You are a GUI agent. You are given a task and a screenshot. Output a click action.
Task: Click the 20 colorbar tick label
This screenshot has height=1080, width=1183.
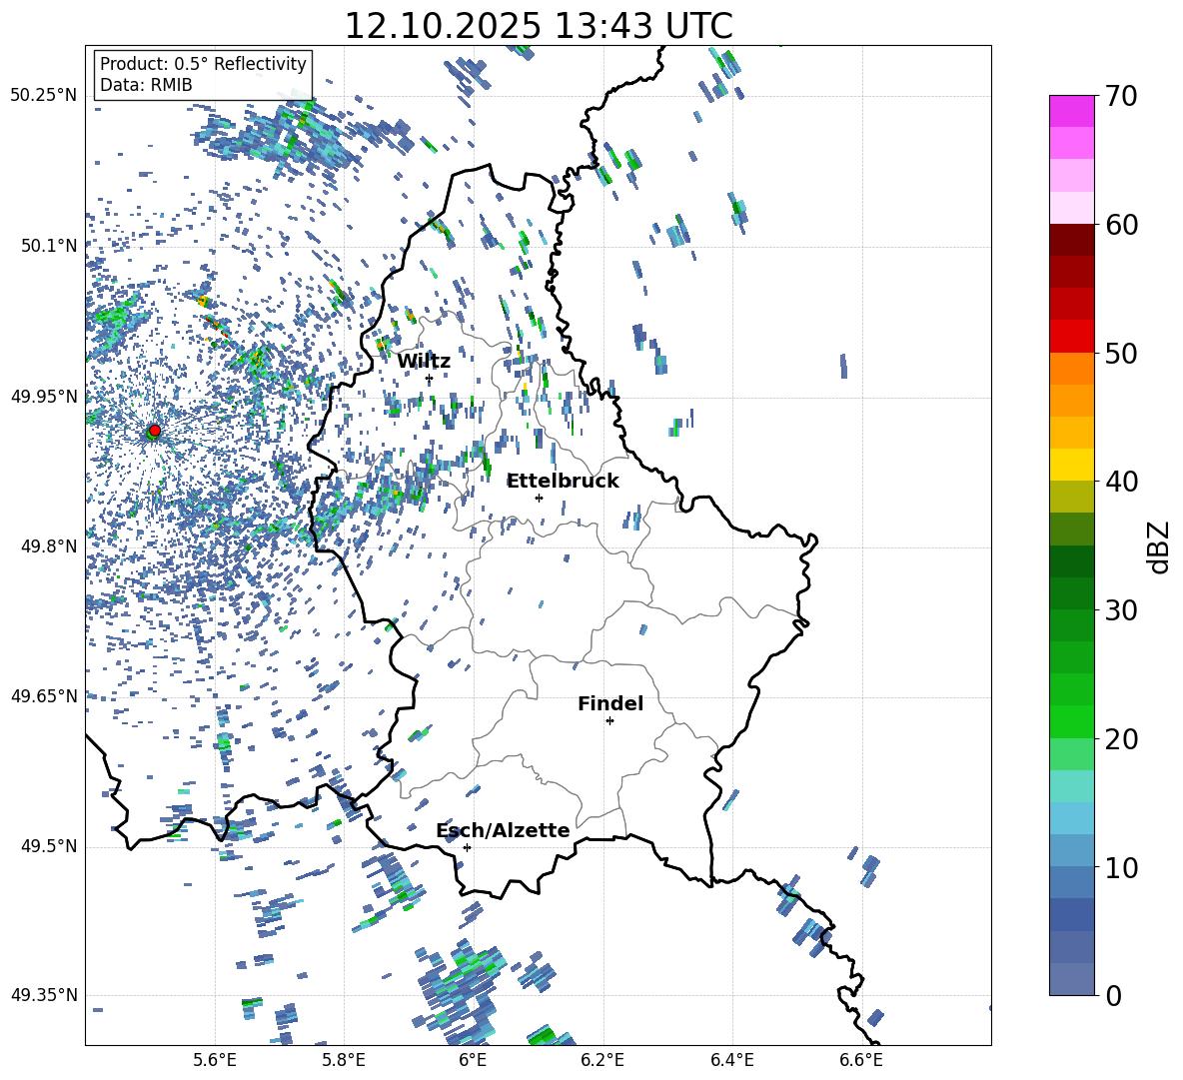coord(1121,739)
